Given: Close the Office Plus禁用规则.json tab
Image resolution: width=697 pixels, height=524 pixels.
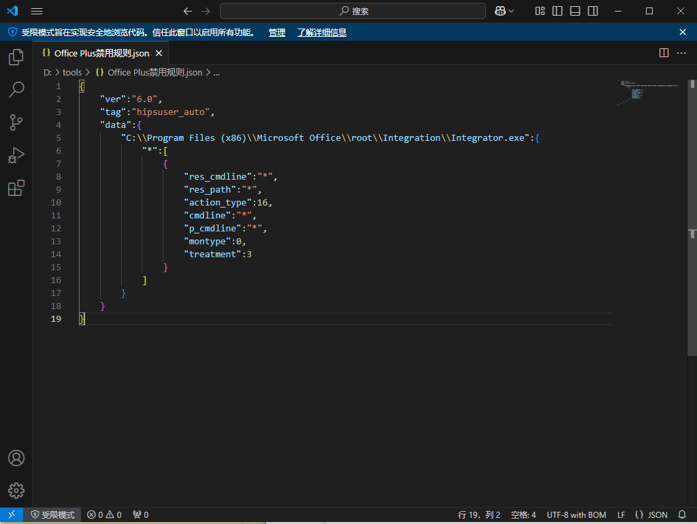Looking at the screenshot, I should (x=159, y=53).
